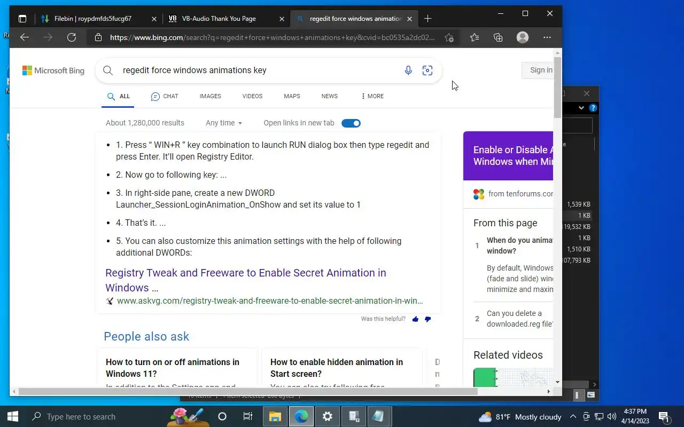View site information via the padlock icon
The width and height of the screenshot is (684, 427).
pos(98,37)
